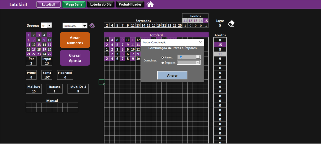Click the Jogos count value 5
This screenshot has height=144, width=321.
(x=220, y=26)
